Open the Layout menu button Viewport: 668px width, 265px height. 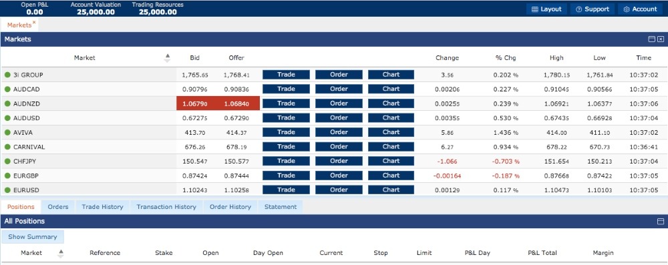(546, 9)
